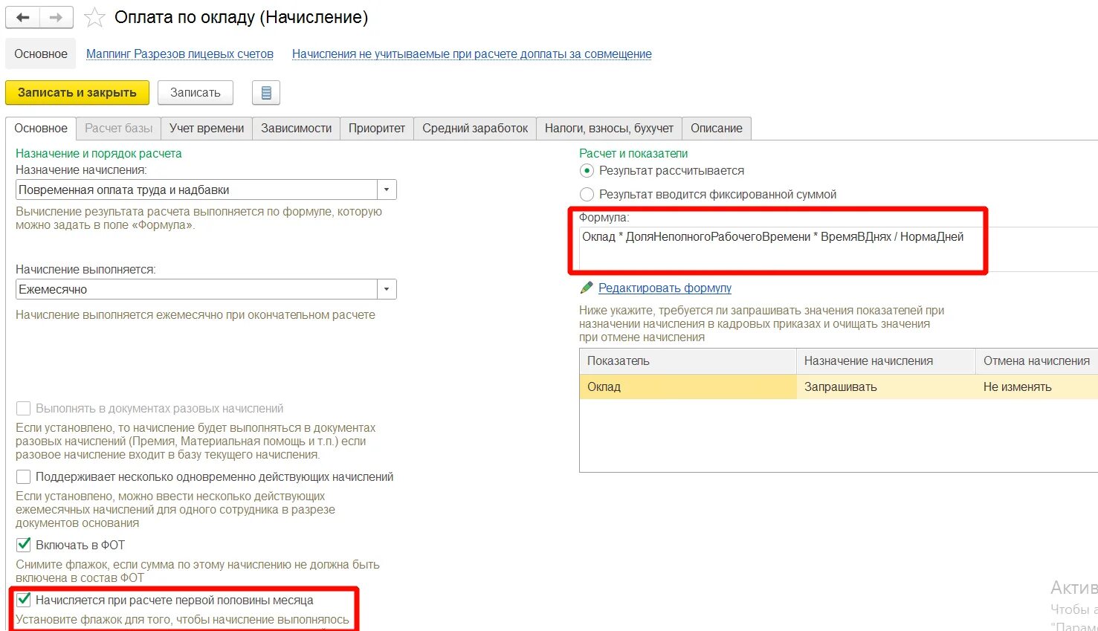Click the Назначение начисления column header

click(x=885, y=360)
